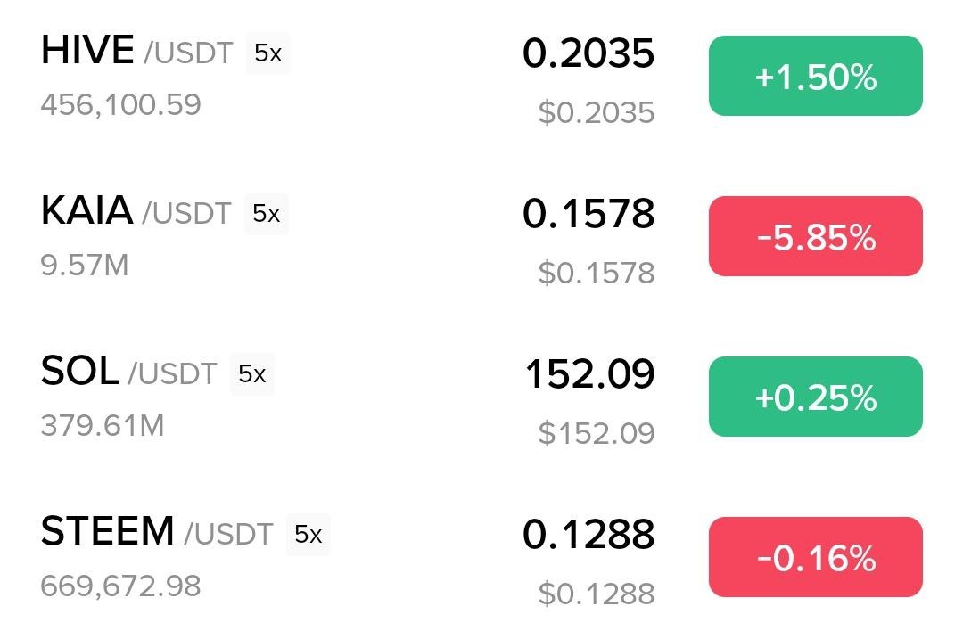
Task: Select the 5x leverage tag on HIVE
Action: pyautogui.click(x=267, y=53)
